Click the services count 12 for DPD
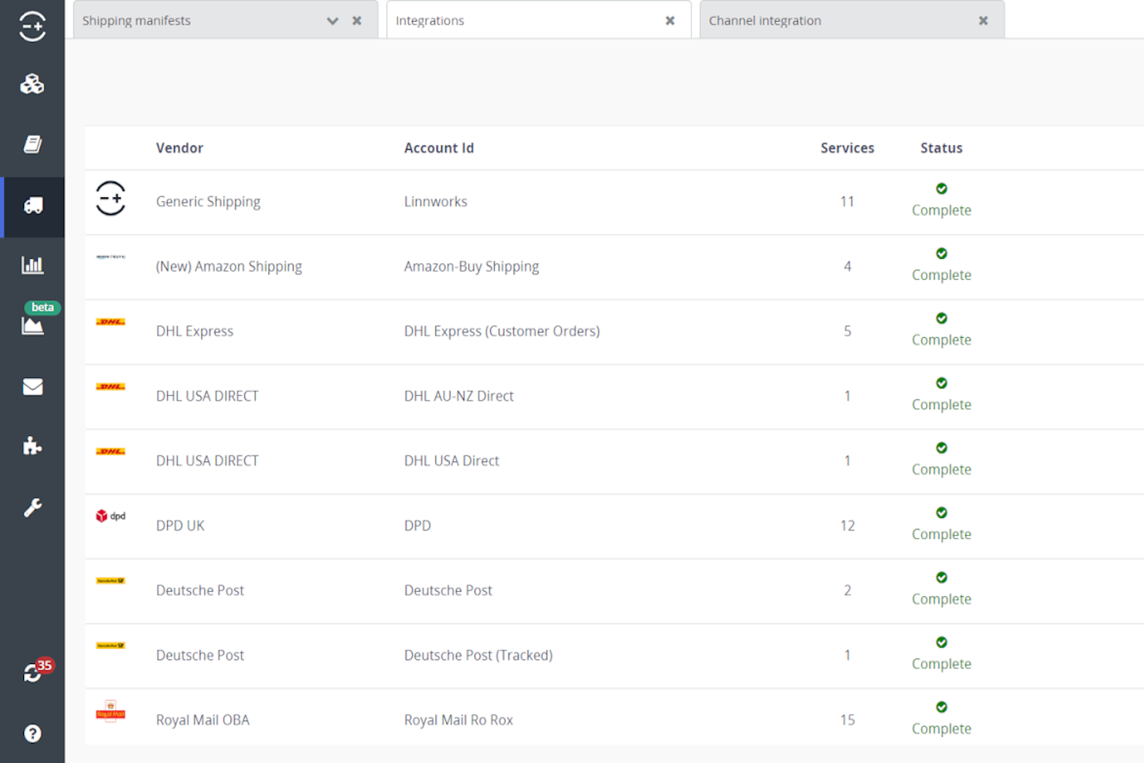 847,526
